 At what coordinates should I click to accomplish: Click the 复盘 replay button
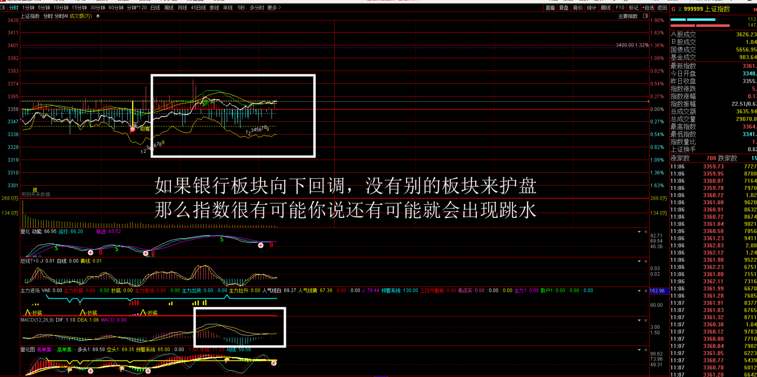click(x=564, y=8)
